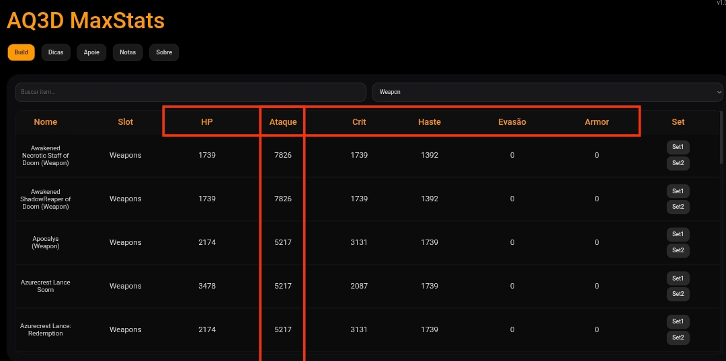Select the Apocalys (Weapon) item name
Viewport: 726px width, 361px height.
[x=46, y=243]
